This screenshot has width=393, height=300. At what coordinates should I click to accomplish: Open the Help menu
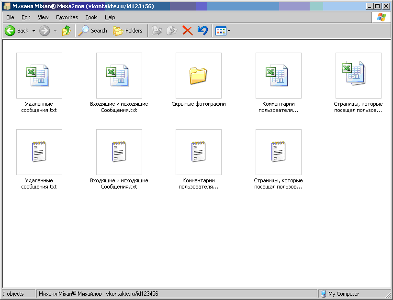pos(110,17)
